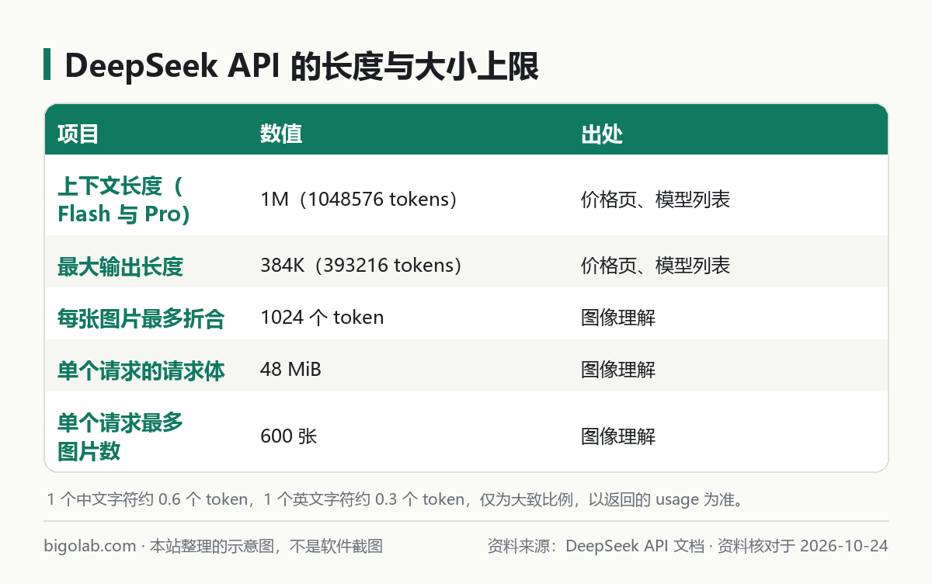Click the value '600 张'
This screenshot has height=584, width=932.
[289, 436]
